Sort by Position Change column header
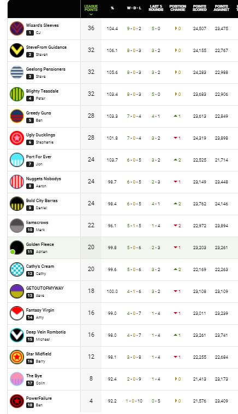 pos(178,8)
